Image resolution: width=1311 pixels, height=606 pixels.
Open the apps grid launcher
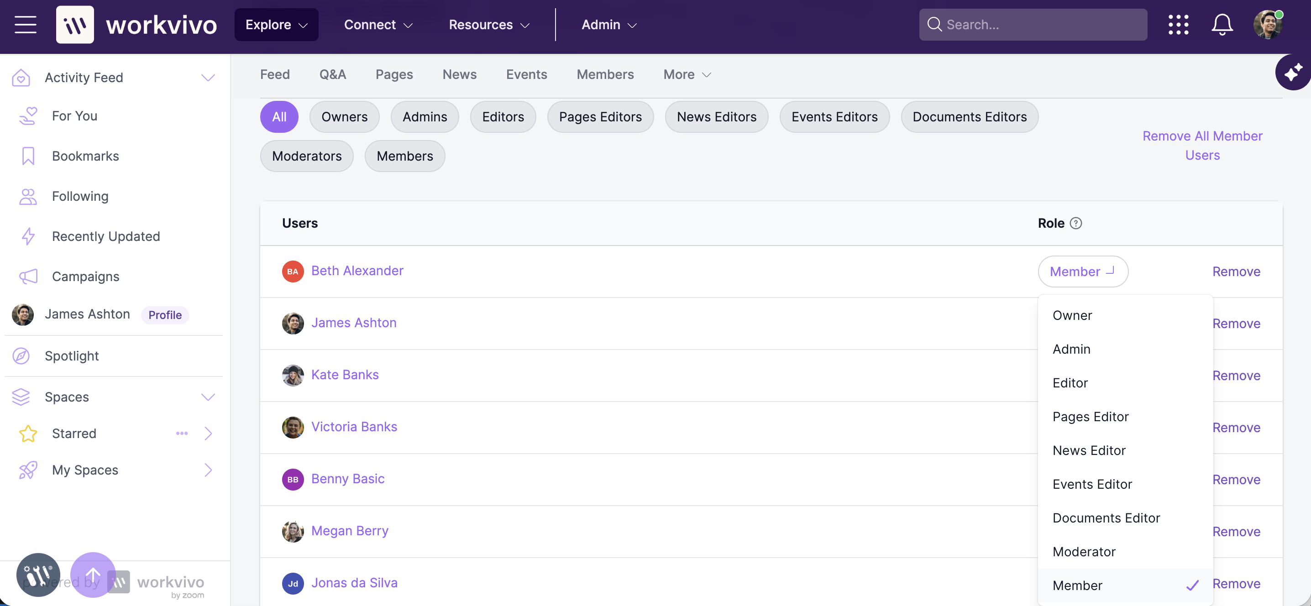pyautogui.click(x=1178, y=25)
